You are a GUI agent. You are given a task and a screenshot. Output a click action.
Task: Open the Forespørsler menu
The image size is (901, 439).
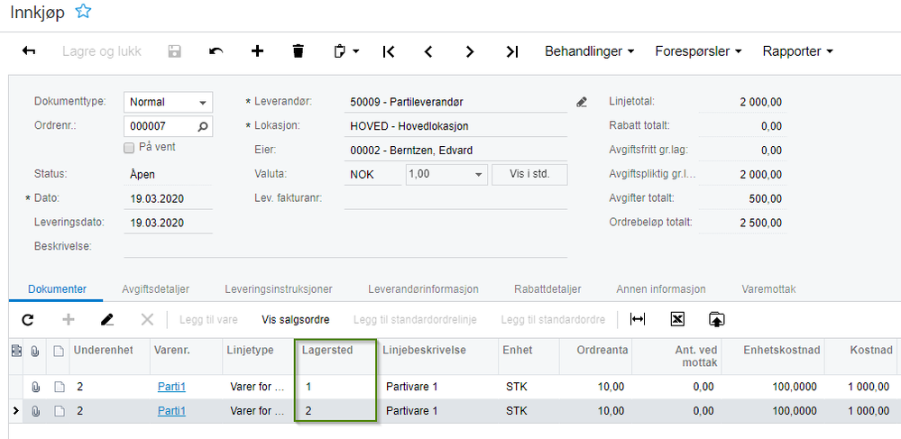click(698, 51)
